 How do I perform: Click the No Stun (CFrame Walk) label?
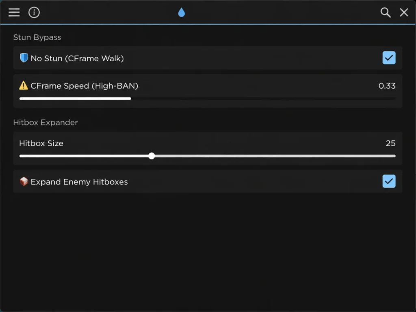tap(77, 58)
